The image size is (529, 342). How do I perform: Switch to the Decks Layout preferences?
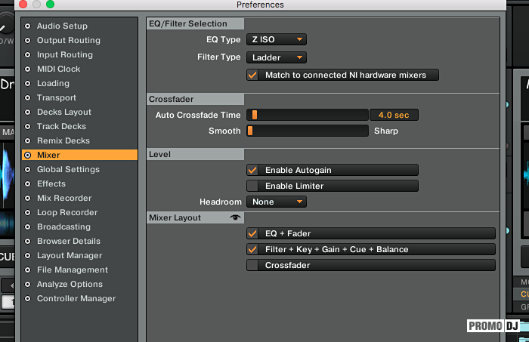[x=64, y=112]
